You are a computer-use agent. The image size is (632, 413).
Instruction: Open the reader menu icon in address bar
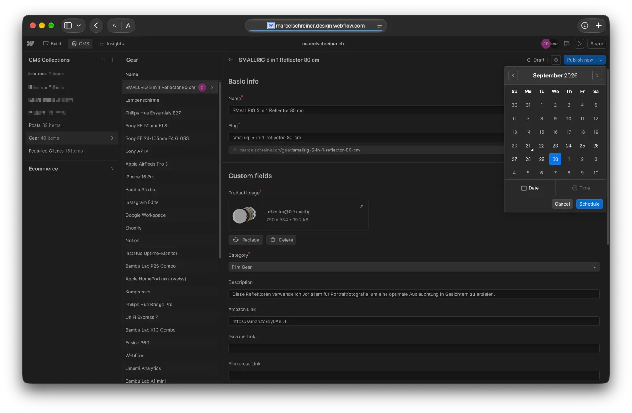(380, 26)
